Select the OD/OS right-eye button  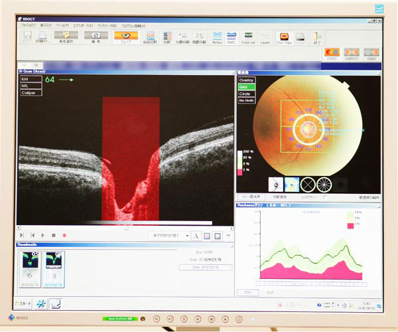(332, 54)
